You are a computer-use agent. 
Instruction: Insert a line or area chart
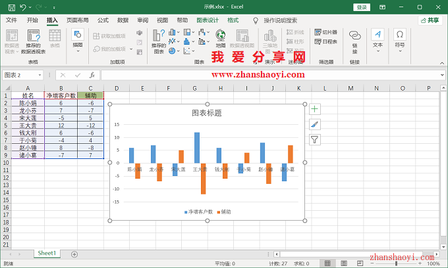click(172, 41)
